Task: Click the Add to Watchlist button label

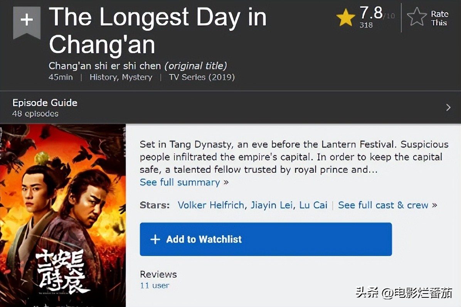Action: point(204,240)
